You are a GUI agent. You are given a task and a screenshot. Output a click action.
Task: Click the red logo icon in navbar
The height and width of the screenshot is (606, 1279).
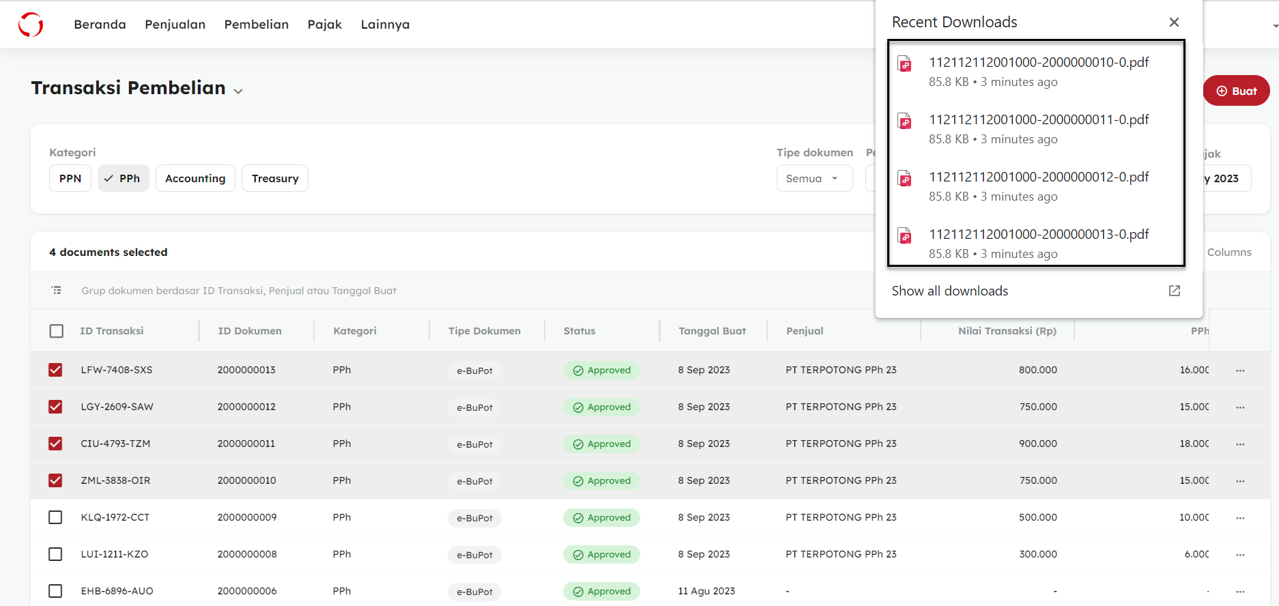[31, 25]
